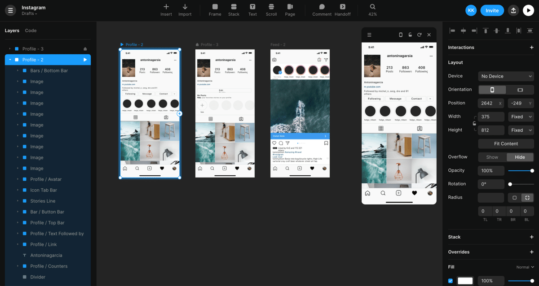Align horizontal centers

[463, 30]
